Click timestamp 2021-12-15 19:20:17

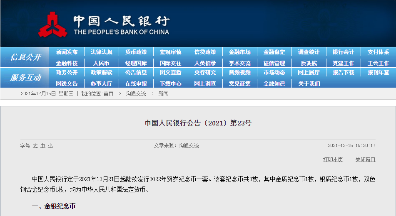click(x=351, y=145)
